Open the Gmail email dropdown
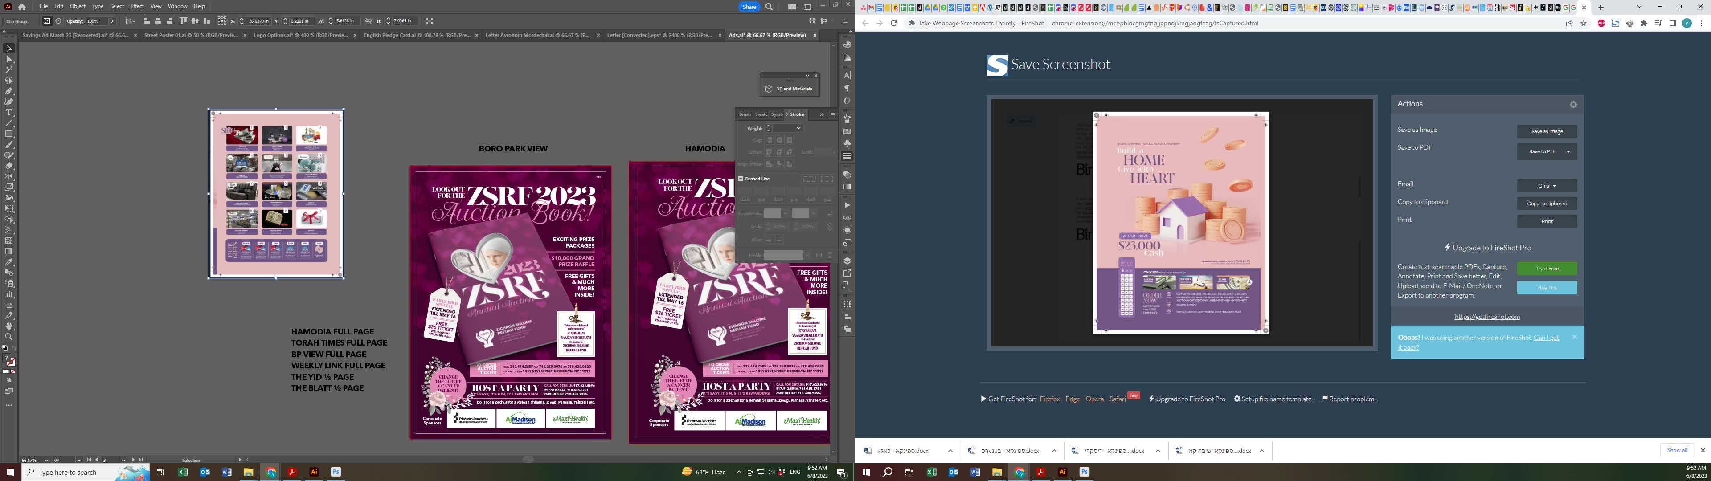The height and width of the screenshot is (481, 1711). pyautogui.click(x=1546, y=186)
